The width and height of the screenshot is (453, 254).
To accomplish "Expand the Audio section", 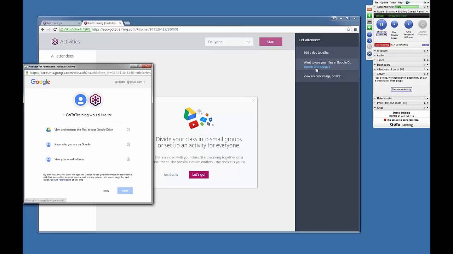I will click(375, 55).
